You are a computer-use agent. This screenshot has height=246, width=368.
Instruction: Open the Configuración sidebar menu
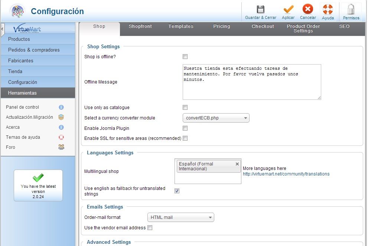click(x=38, y=82)
